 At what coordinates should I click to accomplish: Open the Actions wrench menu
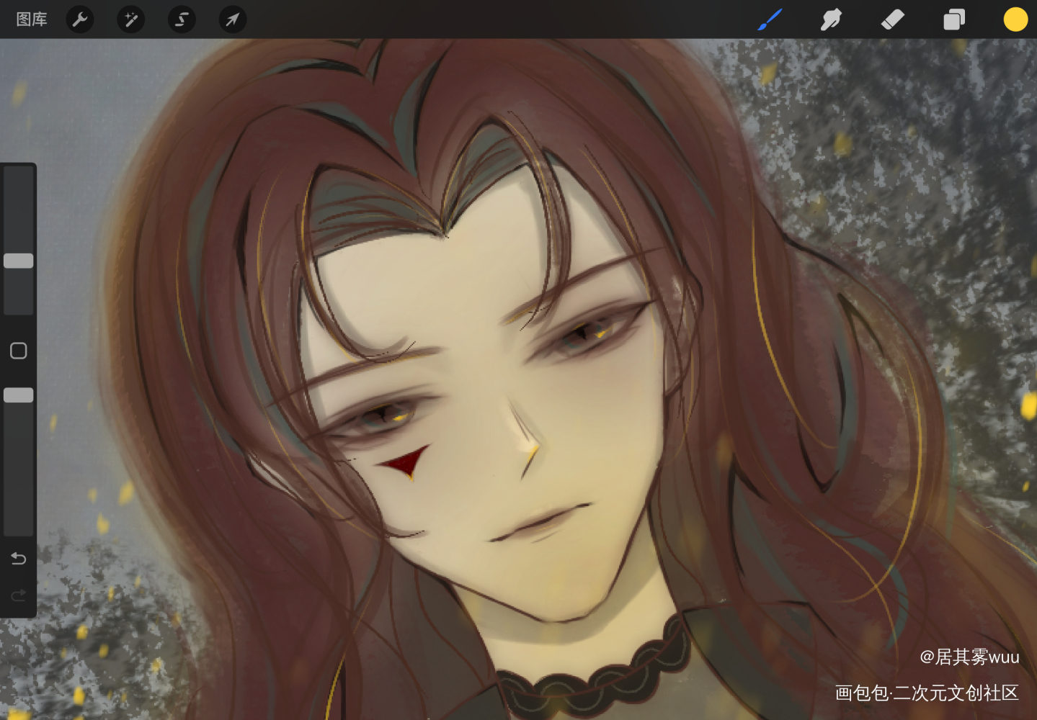pyautogui.click(x=80, y=19)
